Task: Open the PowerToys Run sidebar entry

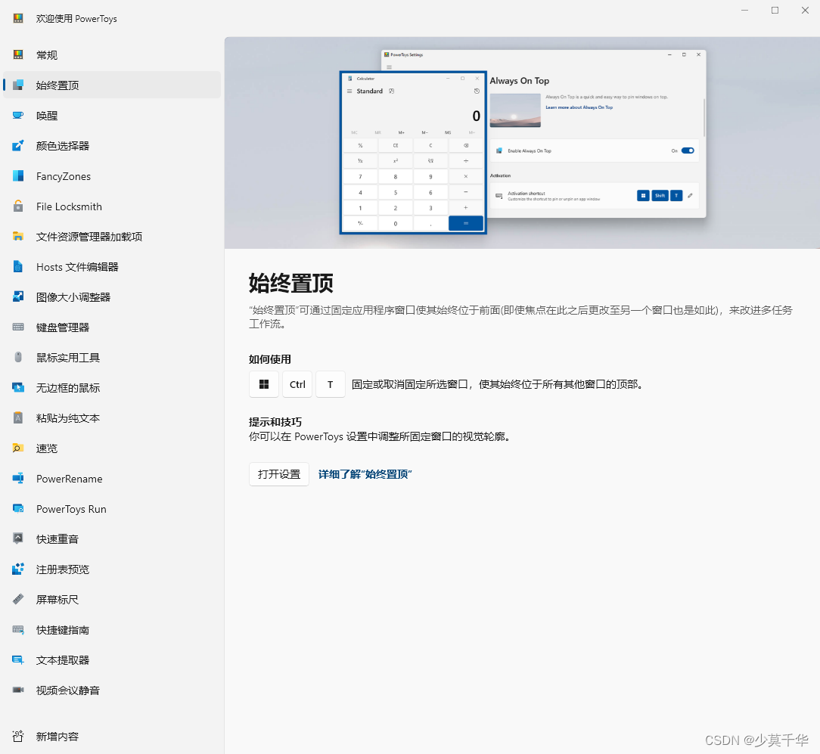Action: click(x=112, y=509)
